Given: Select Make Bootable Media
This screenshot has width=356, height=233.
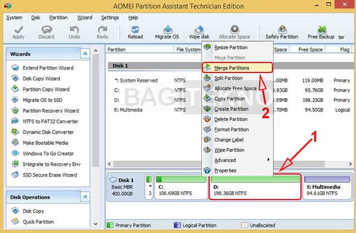Looking at the screenshot, I should point(40,143).
